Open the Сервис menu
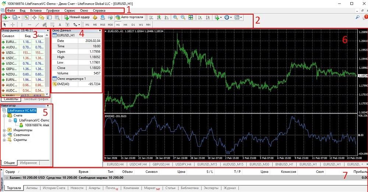Viewport: 368px width, 192px height. click(x=70, y=11)
